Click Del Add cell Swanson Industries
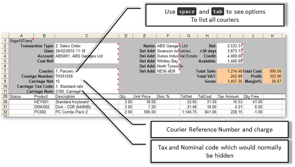The height and width of the screenshot is (167, 295). coord(168,51)
